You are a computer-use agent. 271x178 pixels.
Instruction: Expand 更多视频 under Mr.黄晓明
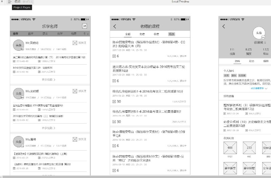[x=48, y=80]
